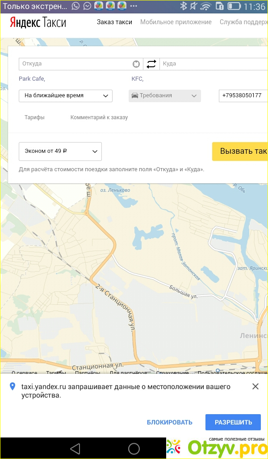Viewport: 268px width, 459px height.
Task: Click the БЛОКИРОВАТЬ button
Action: (x=170, y=422)
